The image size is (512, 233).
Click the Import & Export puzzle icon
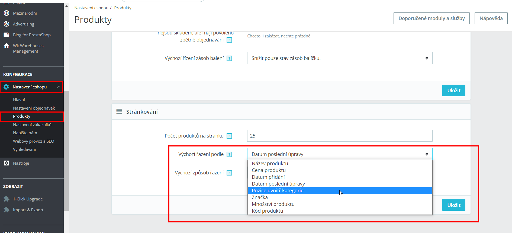click(x=7, y=210)
